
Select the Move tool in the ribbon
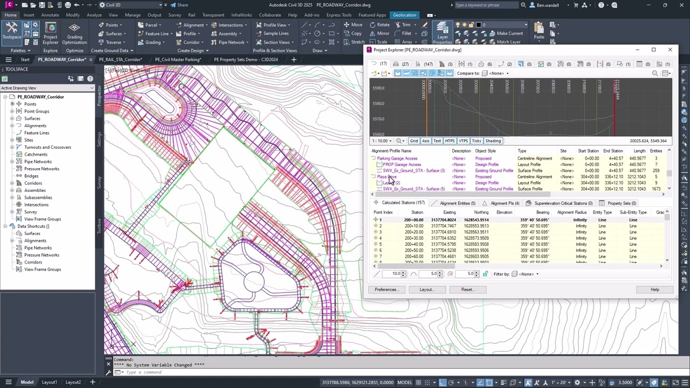(x=353, y=25)
